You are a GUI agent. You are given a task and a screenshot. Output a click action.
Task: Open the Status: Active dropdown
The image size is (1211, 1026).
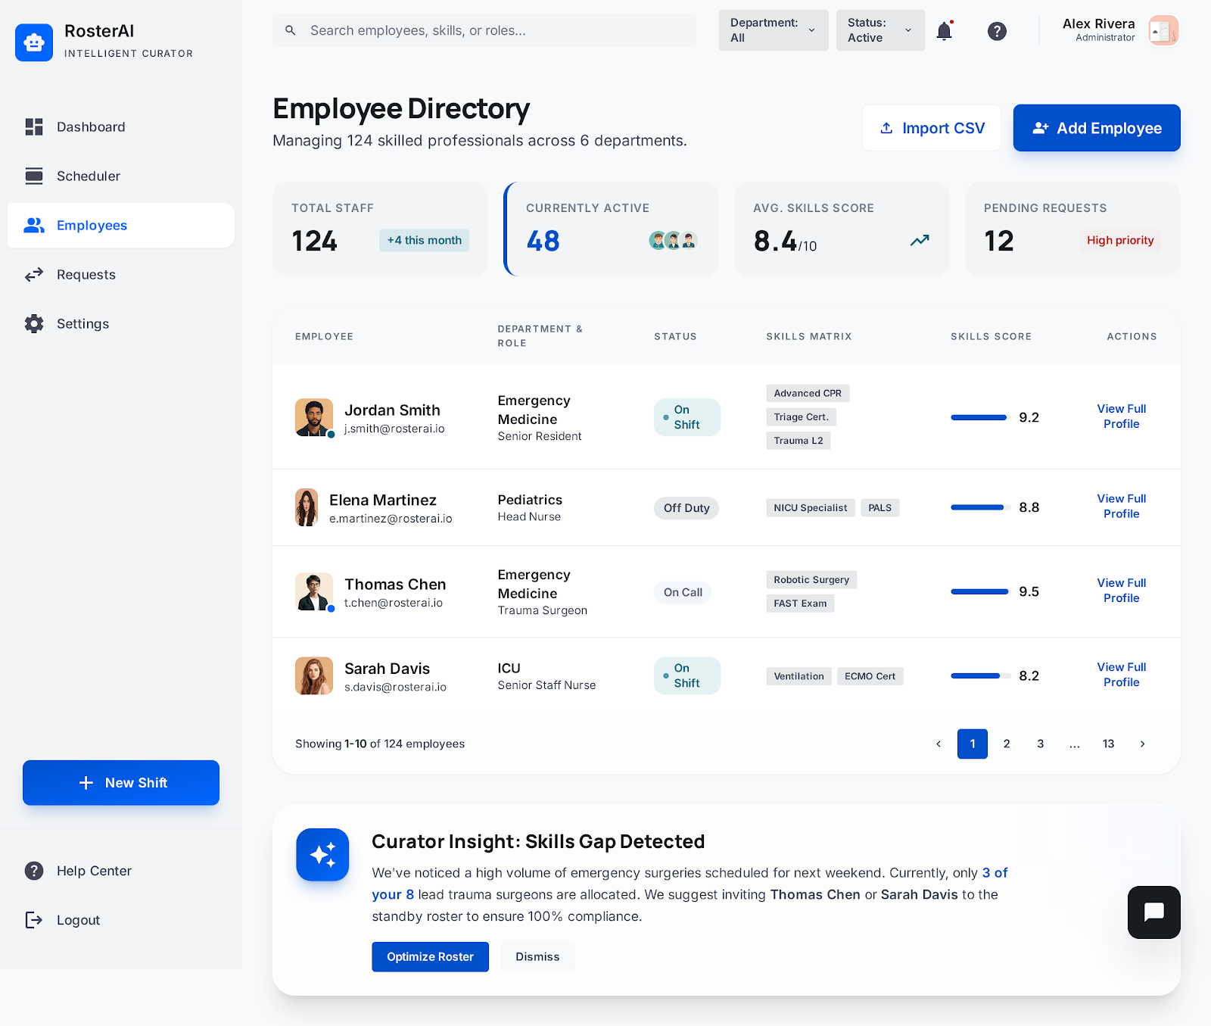879,30
